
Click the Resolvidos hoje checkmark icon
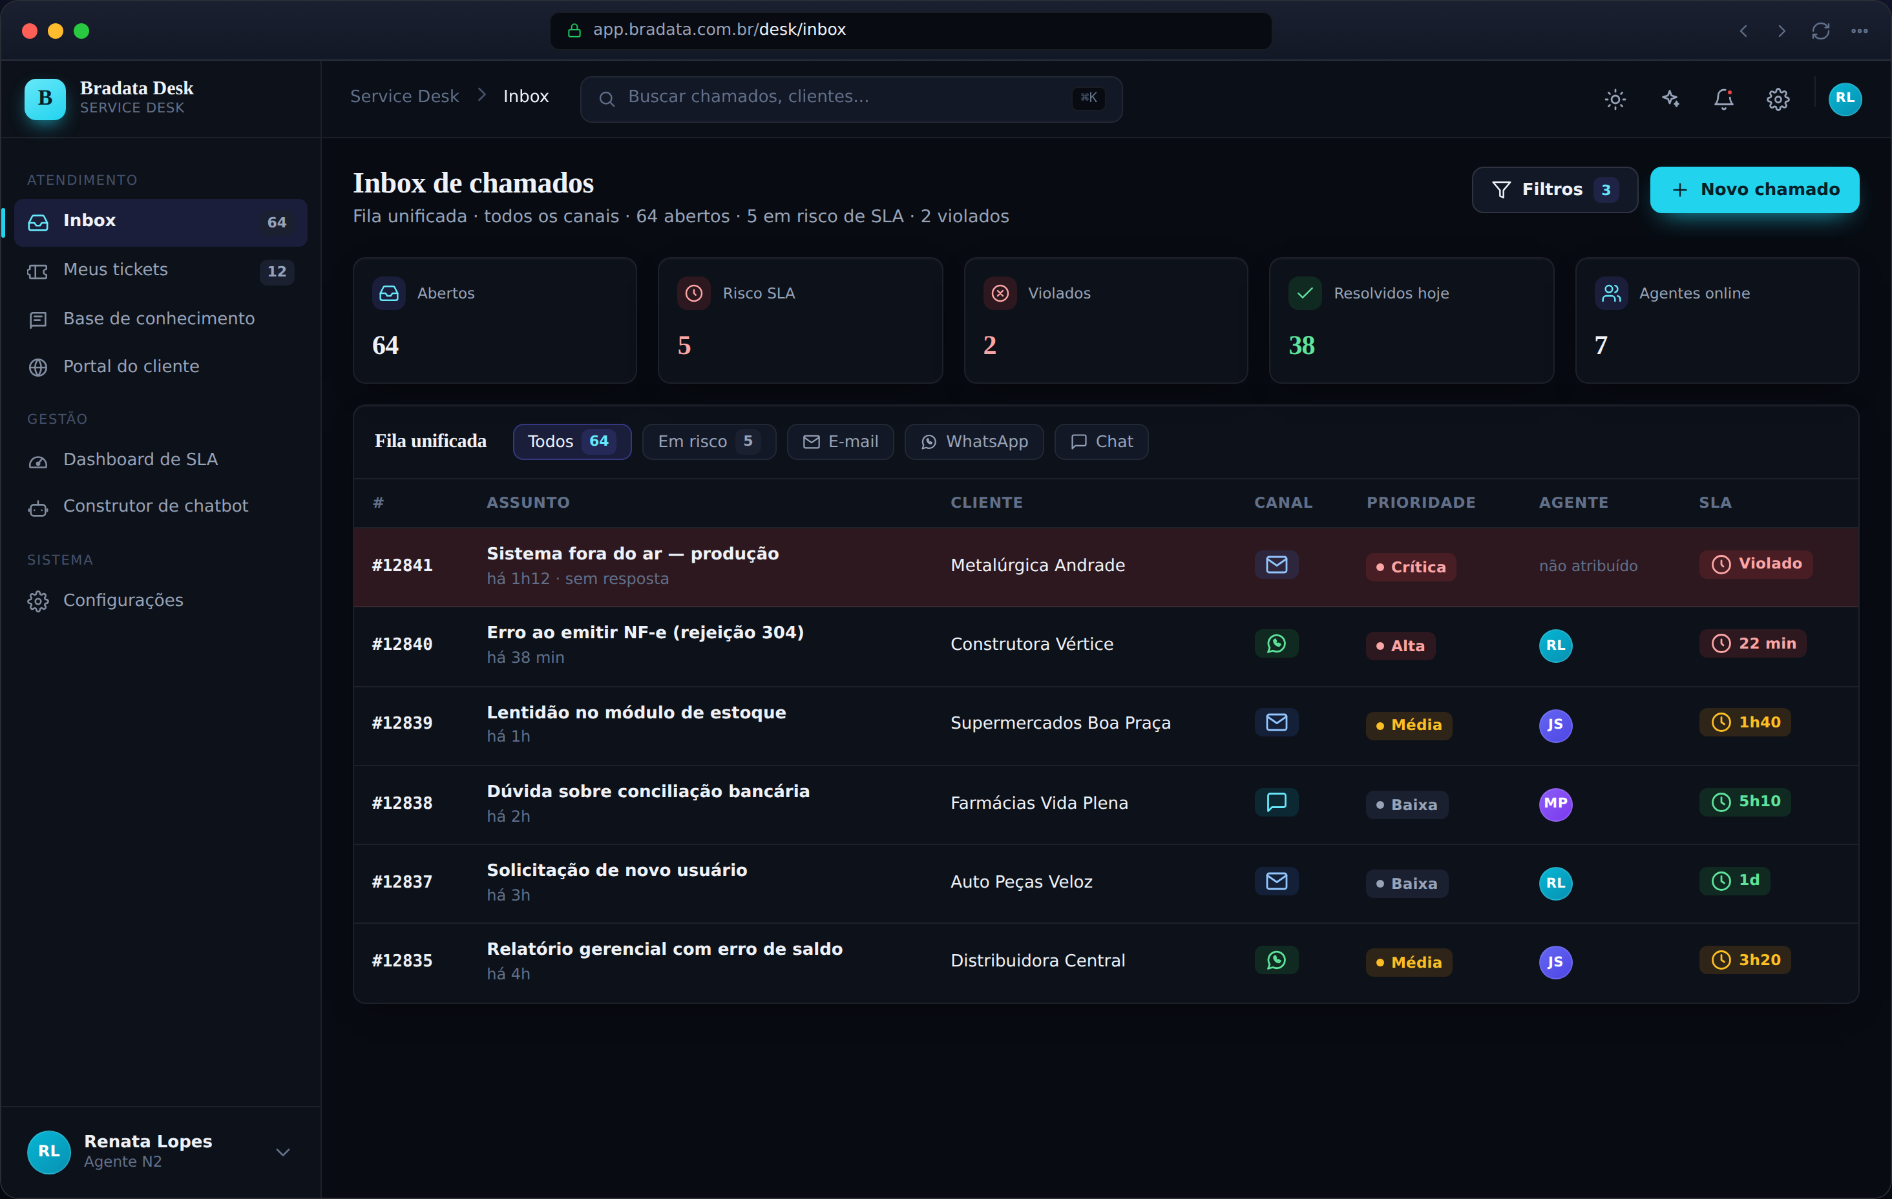point(1305,293)
